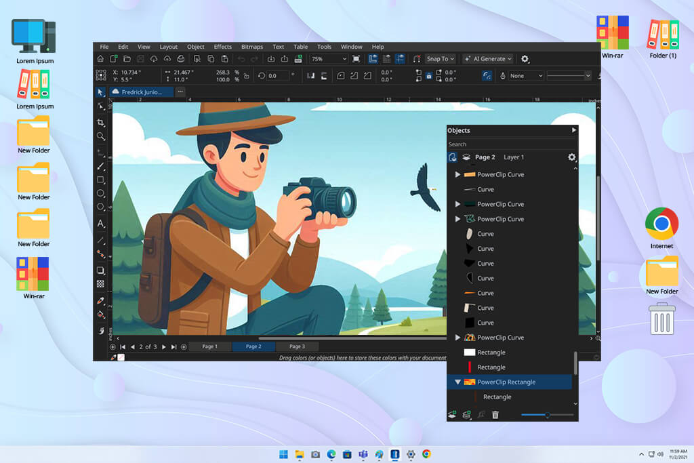694x463 pixels.
Task: Click the rotation angle field
Action: 278,76
